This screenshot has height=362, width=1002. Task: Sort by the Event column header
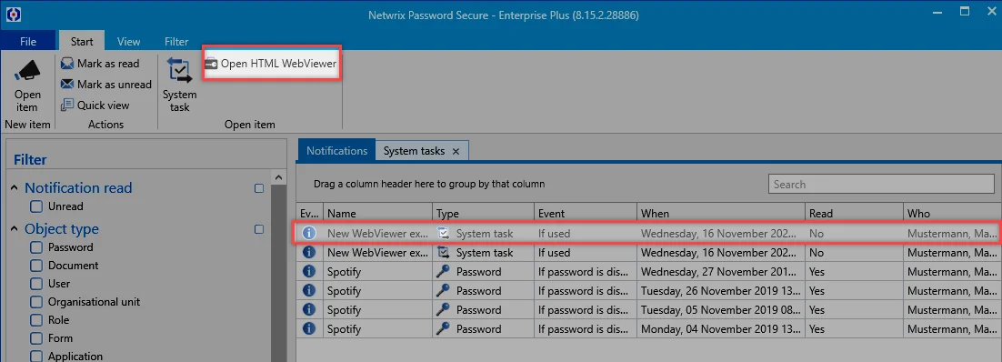click(x=586, y=213)
